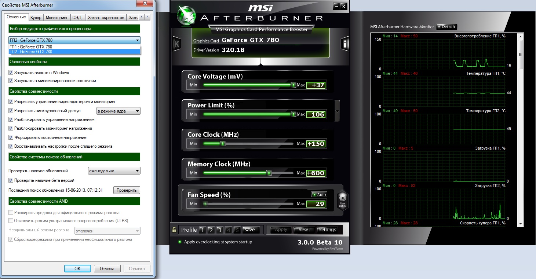Click the 'Отмена' button
Screen dimensions: 536x279
click(x=107, y=268)
